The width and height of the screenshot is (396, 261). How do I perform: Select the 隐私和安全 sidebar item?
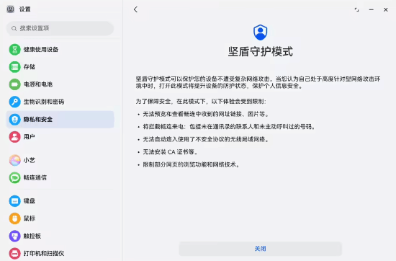tap(60, 120)
